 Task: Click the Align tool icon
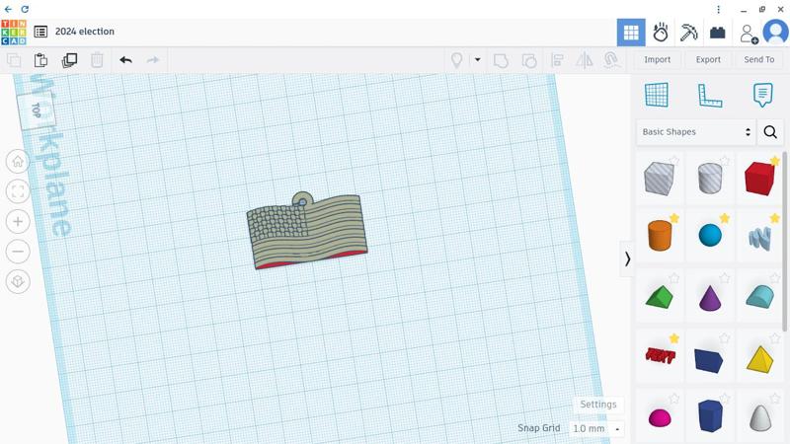coord(557,60)
